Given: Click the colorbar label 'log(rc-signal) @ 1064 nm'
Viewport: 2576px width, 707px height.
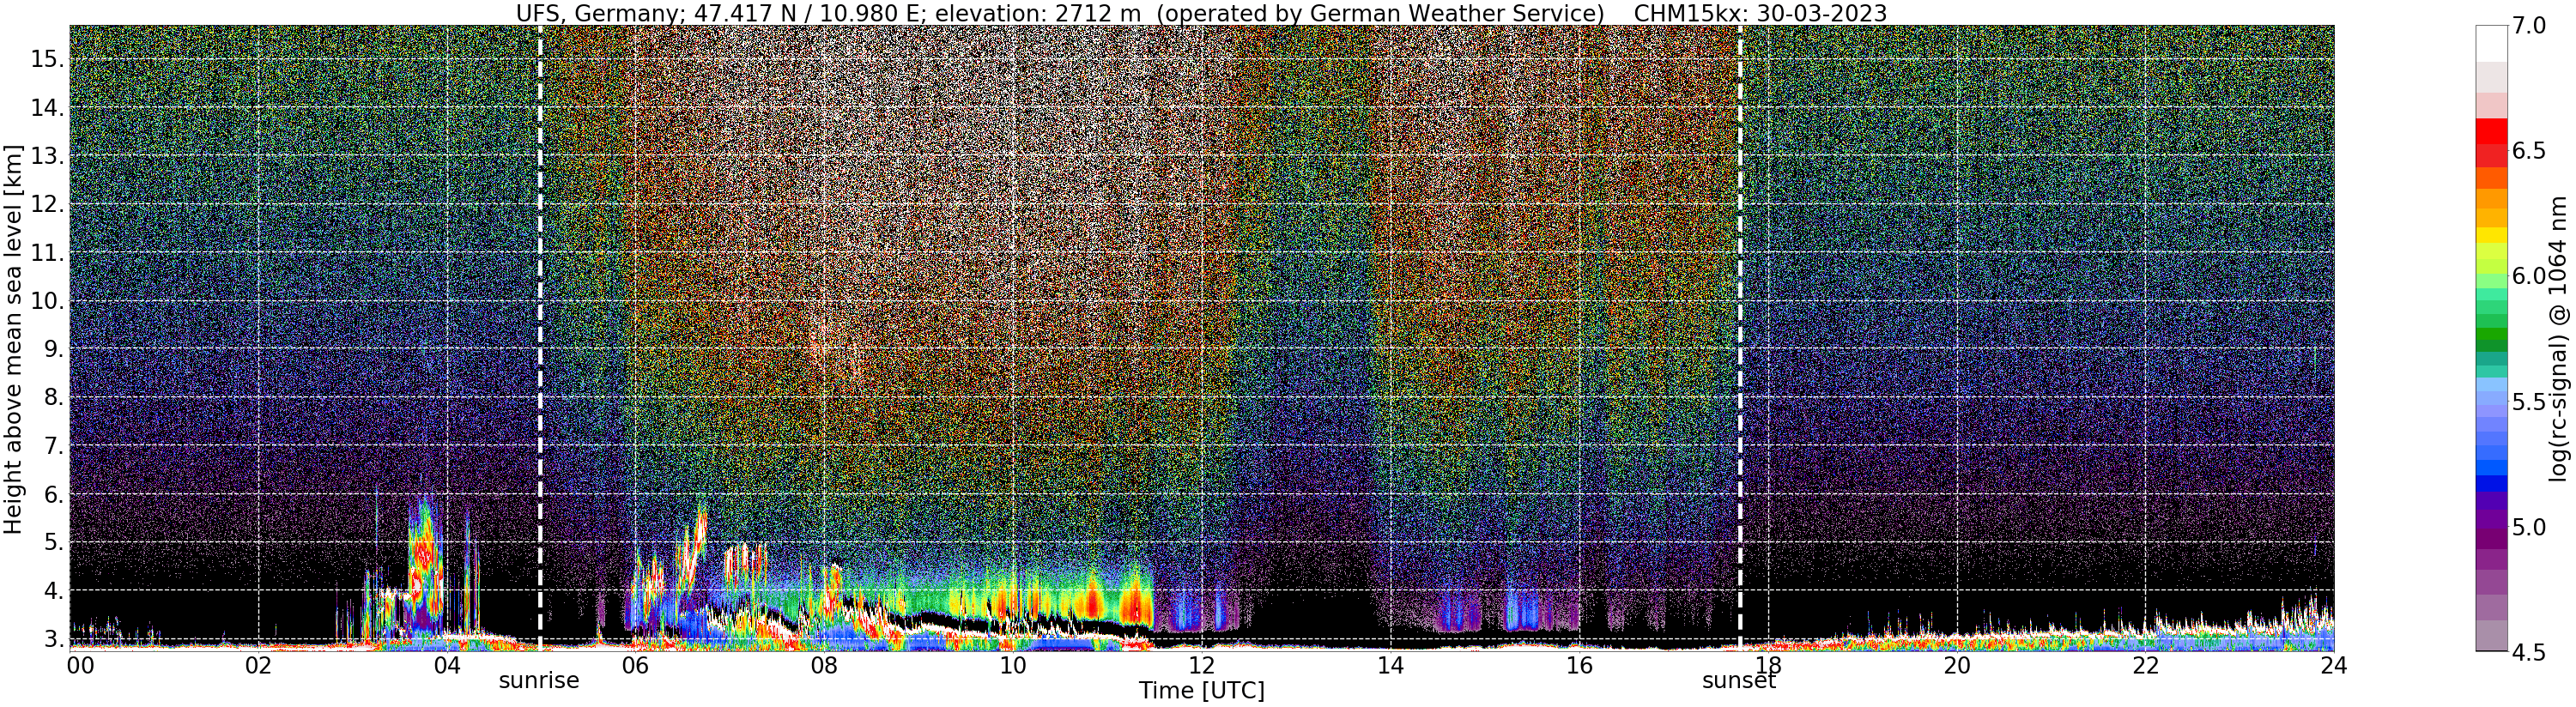Looking at the screenshot, I should click(2559, 338).
